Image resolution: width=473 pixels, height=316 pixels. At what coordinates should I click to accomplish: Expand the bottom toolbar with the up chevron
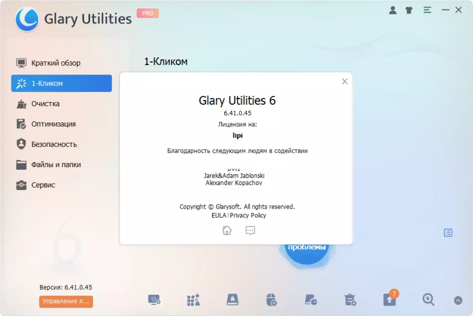pos(458,300)
